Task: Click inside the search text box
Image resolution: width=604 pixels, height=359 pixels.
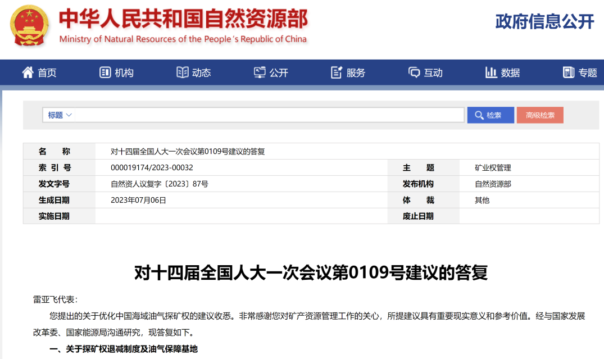Action: click(x=270, y=115)
